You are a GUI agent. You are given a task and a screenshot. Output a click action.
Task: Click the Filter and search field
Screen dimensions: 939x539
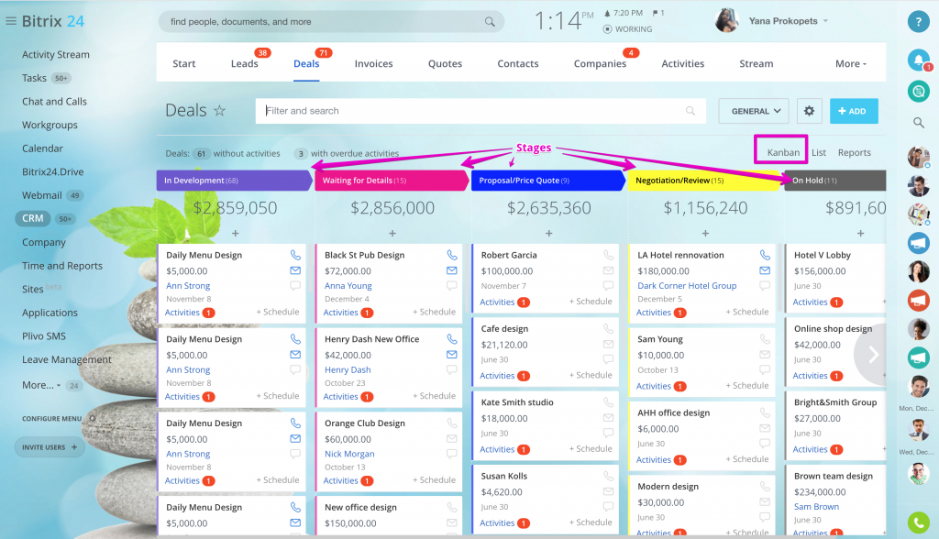point(481,111)
